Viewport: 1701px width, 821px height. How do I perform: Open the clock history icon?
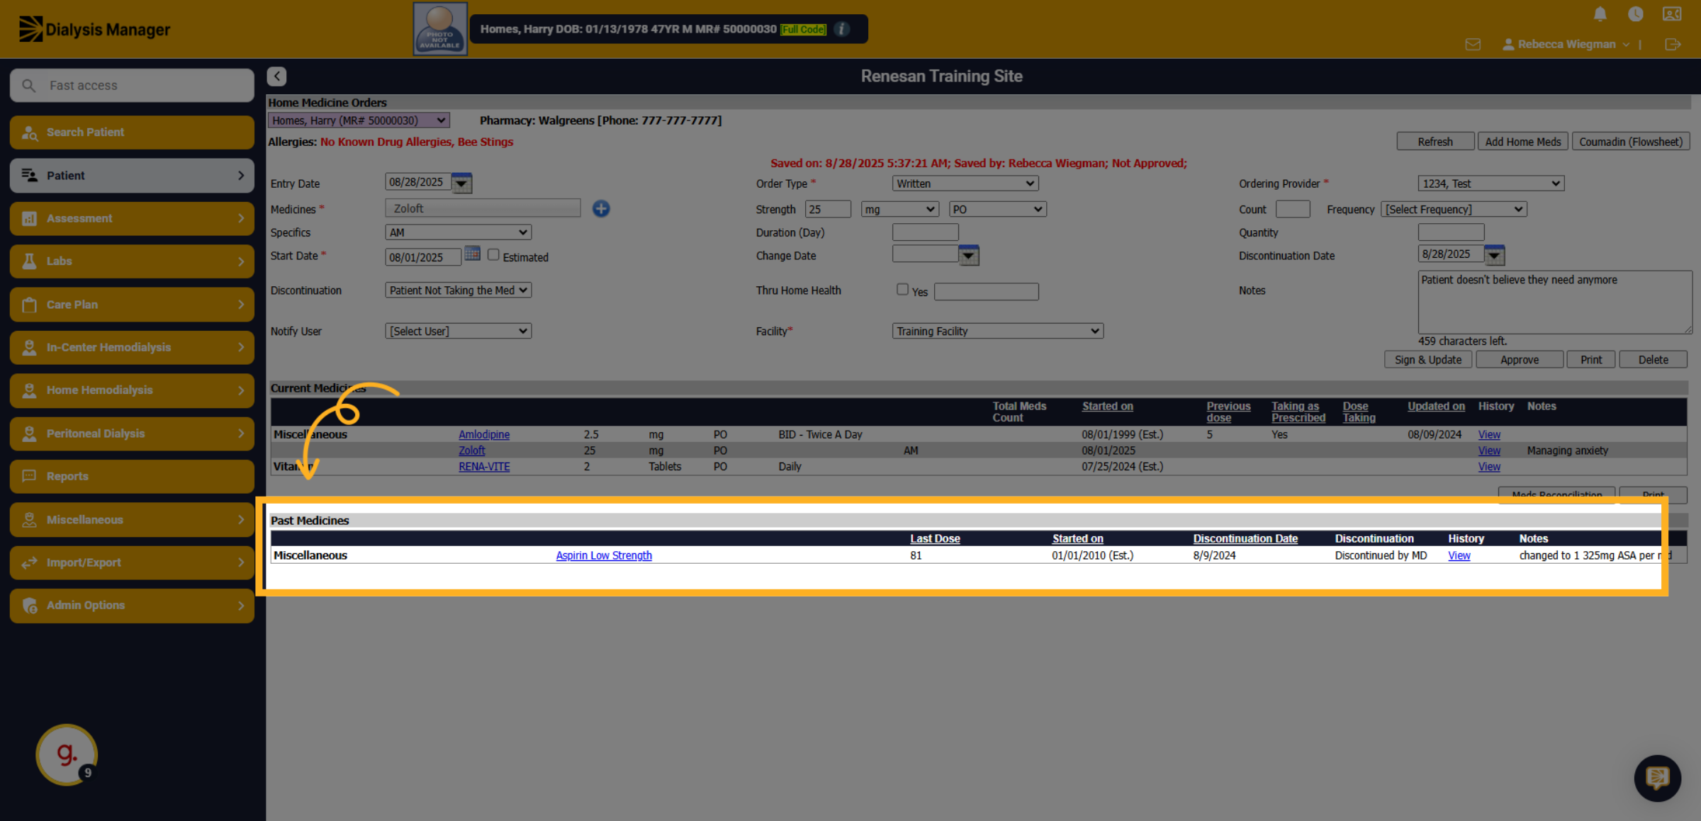[1636, 14]
